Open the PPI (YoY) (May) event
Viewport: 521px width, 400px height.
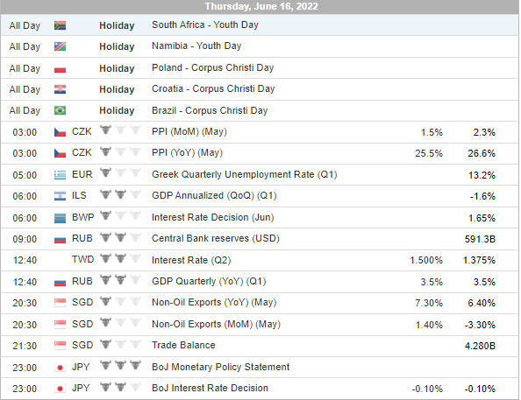click(x=187, y=152)
